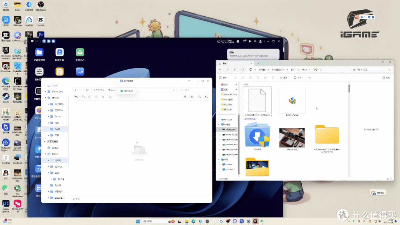Click the refresh icon in NAS file manager
Viewport: 400px width, 225px height.
[87, 90]
